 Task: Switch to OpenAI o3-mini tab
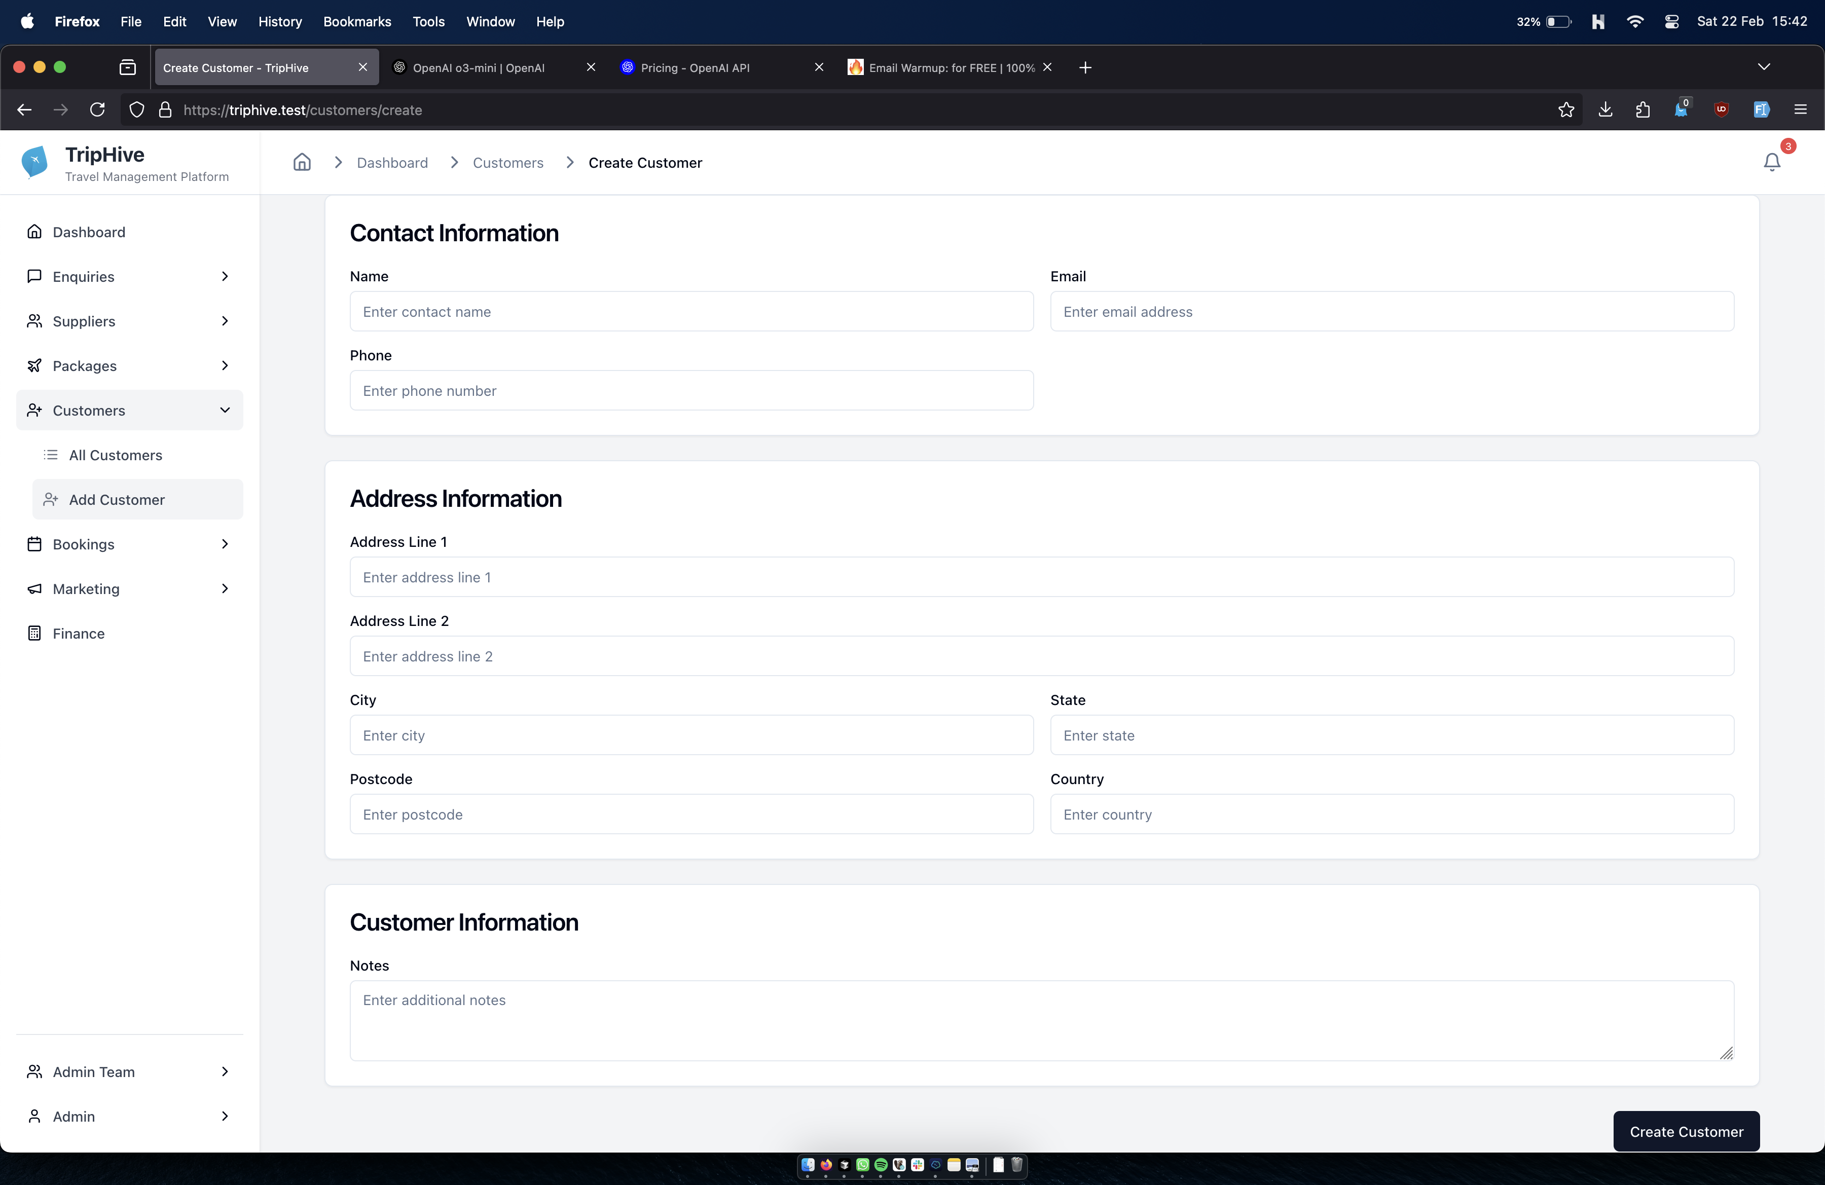pyautogui.click(x=495, y=67)
